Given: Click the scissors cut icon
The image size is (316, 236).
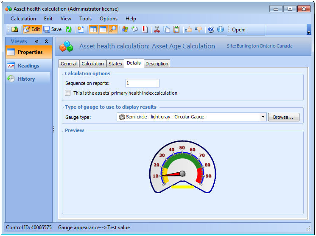Looking at the screenshot, I should [157, 30].
